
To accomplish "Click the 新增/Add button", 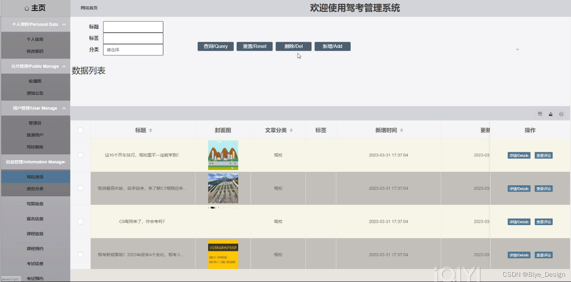I will [x=332, y=46].
